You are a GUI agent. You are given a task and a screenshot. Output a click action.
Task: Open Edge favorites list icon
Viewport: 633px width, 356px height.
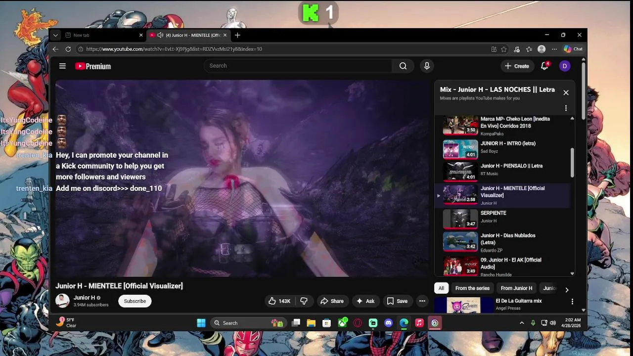pyautogui.click(x=529, y=49)
